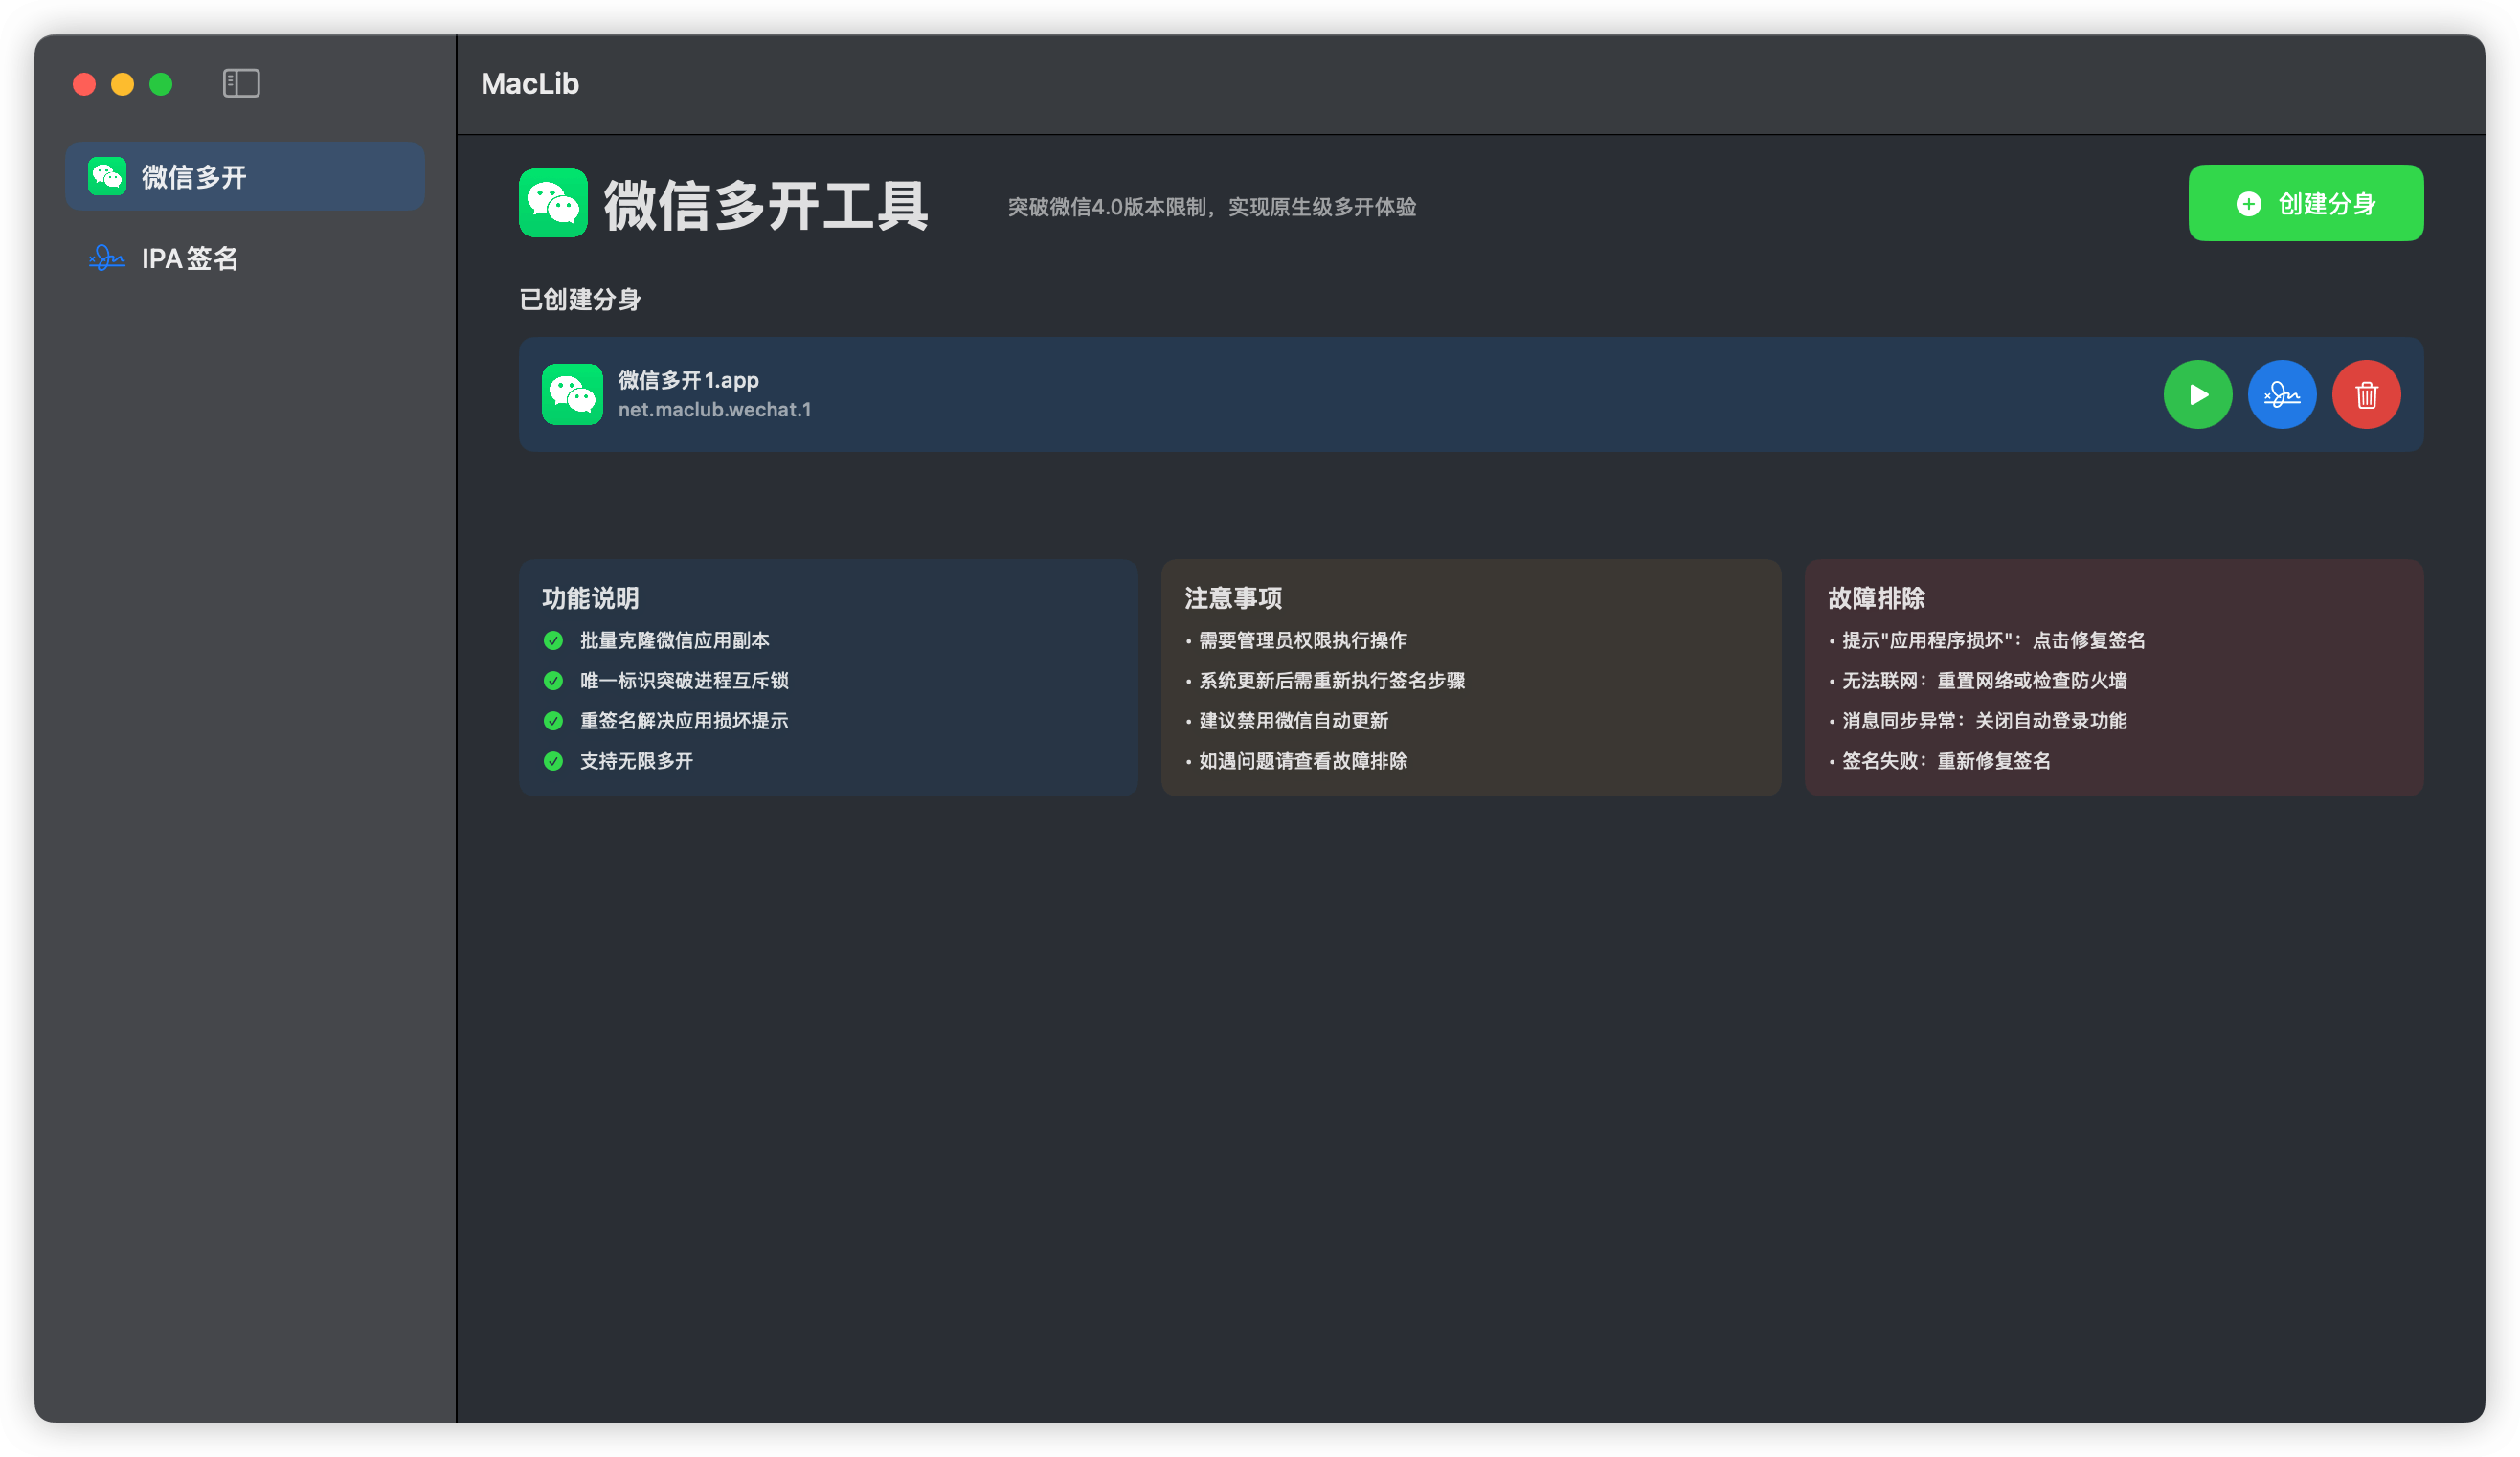Click the 功能说明 card heading
The image size is (2520, 1457).
click(x=590, y=598)
